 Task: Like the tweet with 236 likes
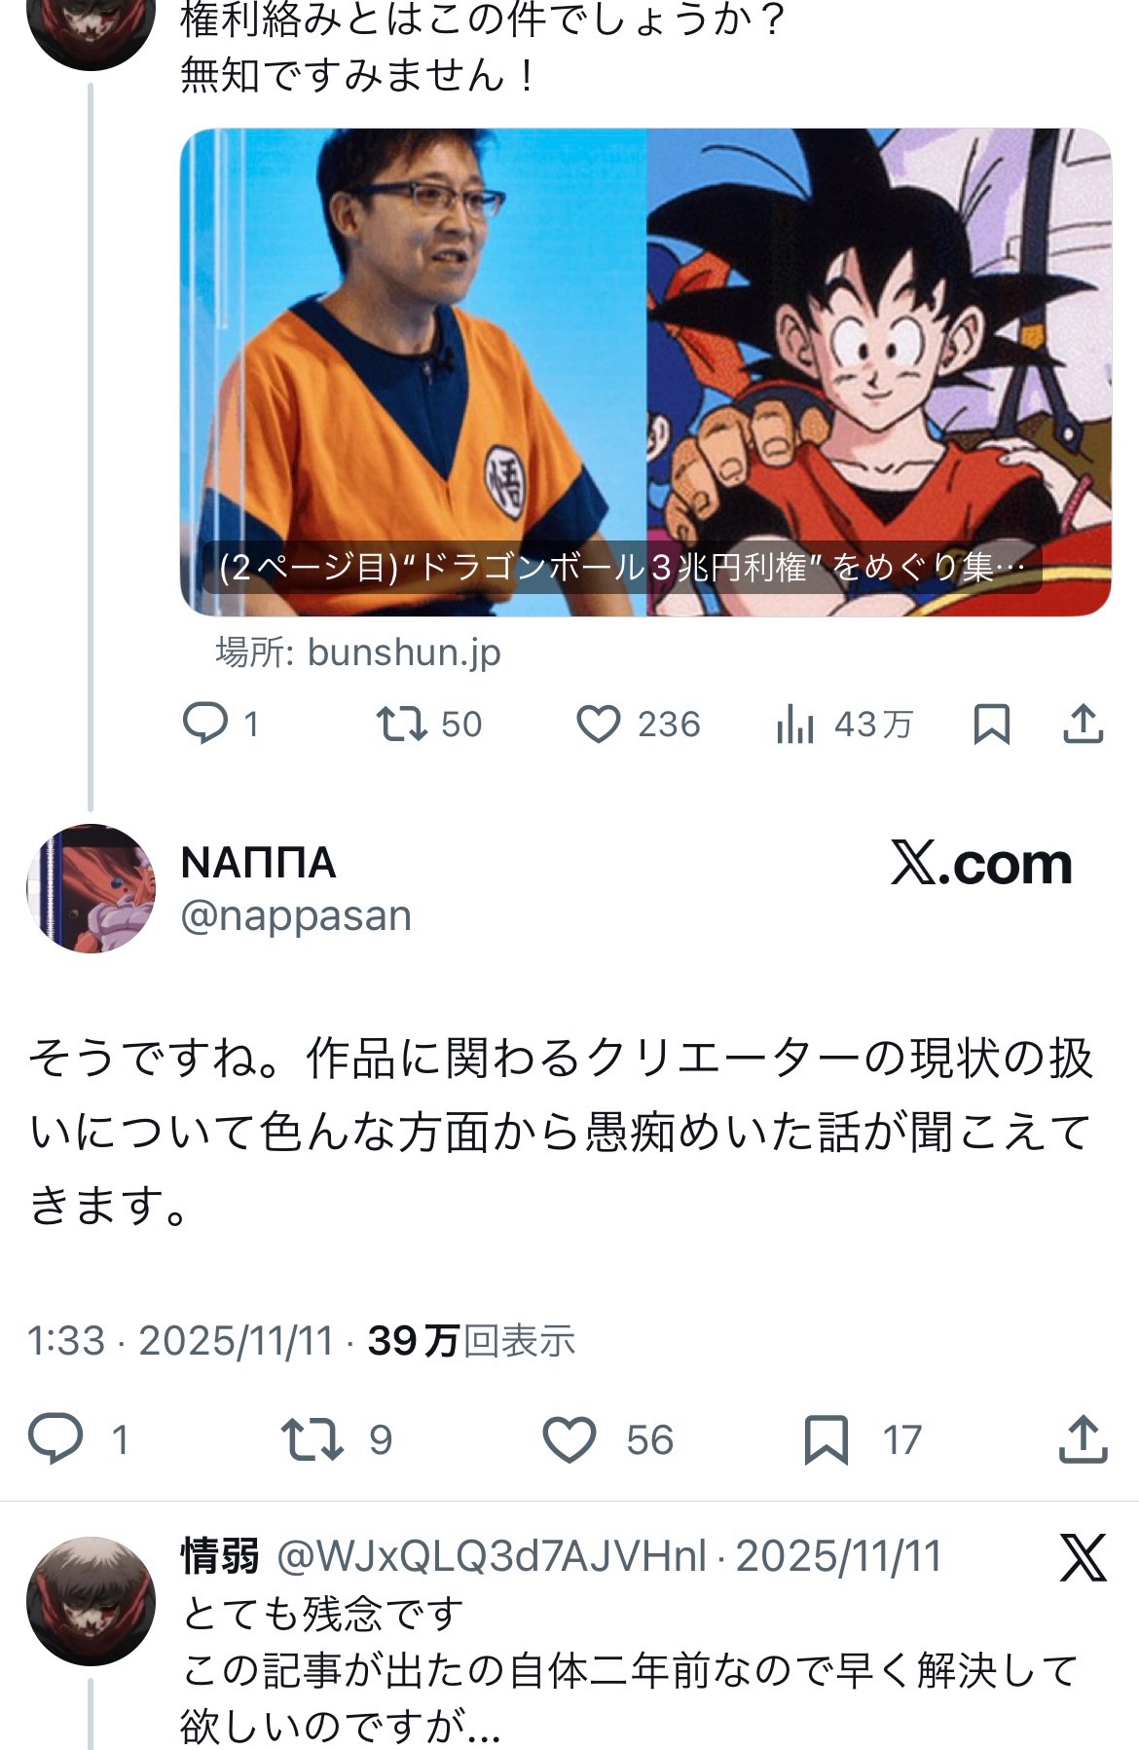pos(599,725)
